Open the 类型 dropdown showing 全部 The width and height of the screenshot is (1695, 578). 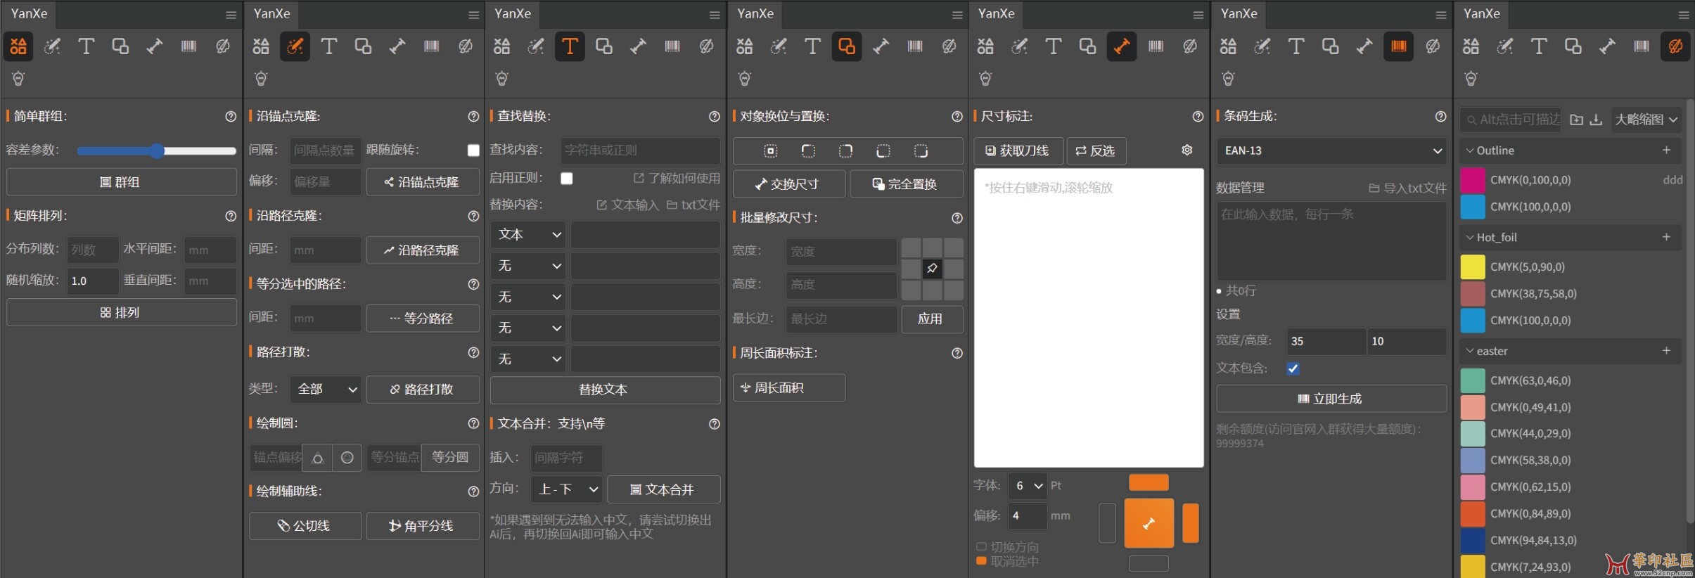pos(326,389)
